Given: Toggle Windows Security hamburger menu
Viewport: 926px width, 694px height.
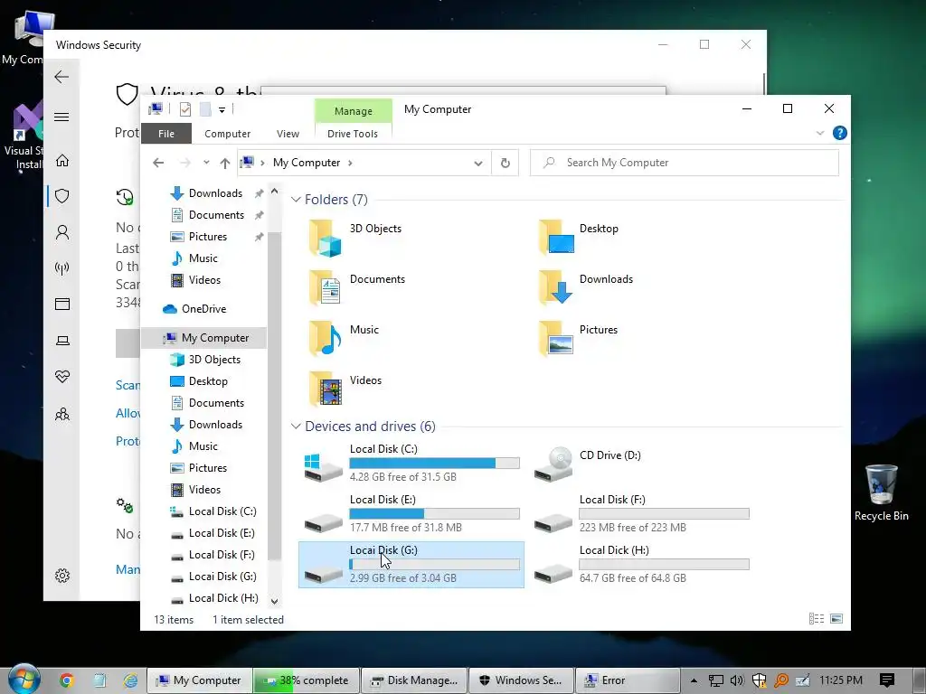Looking at the screenshot, I should [61, 117].
